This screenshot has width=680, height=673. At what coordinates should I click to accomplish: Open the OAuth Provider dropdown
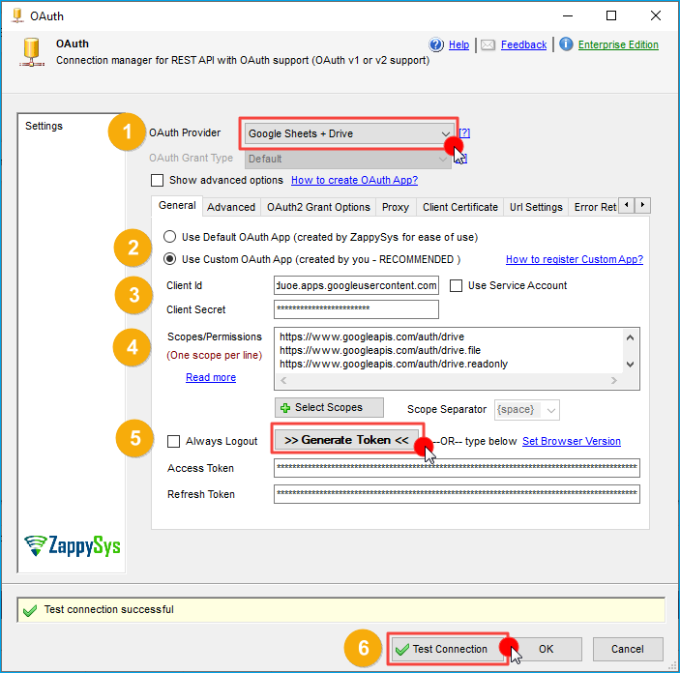pyautogui.click(x=349, y=133)
